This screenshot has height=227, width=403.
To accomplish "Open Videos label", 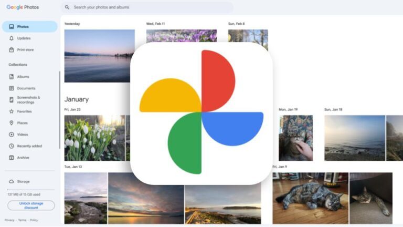I will pyautogui.click(x=23, y=135).
